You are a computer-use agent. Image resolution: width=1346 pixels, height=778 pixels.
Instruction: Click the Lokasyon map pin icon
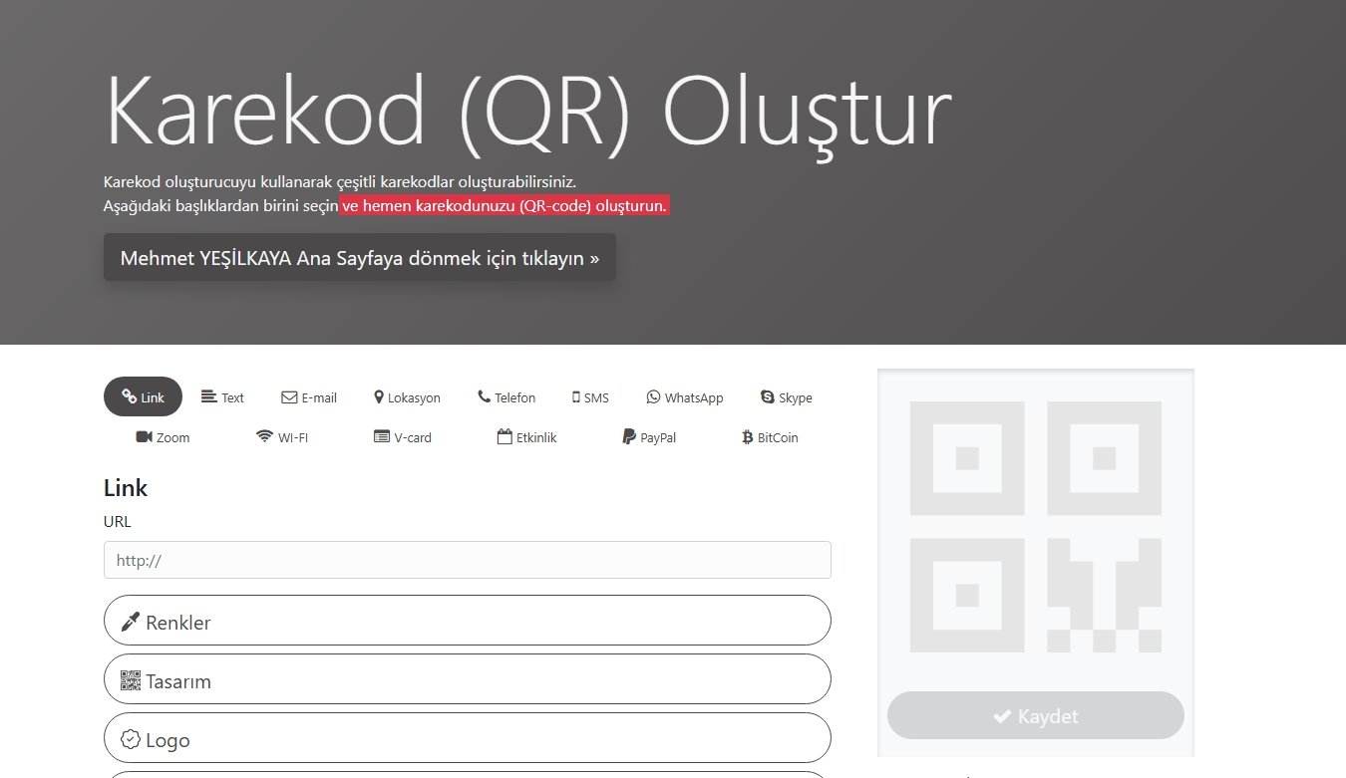[x=379, y=396]
